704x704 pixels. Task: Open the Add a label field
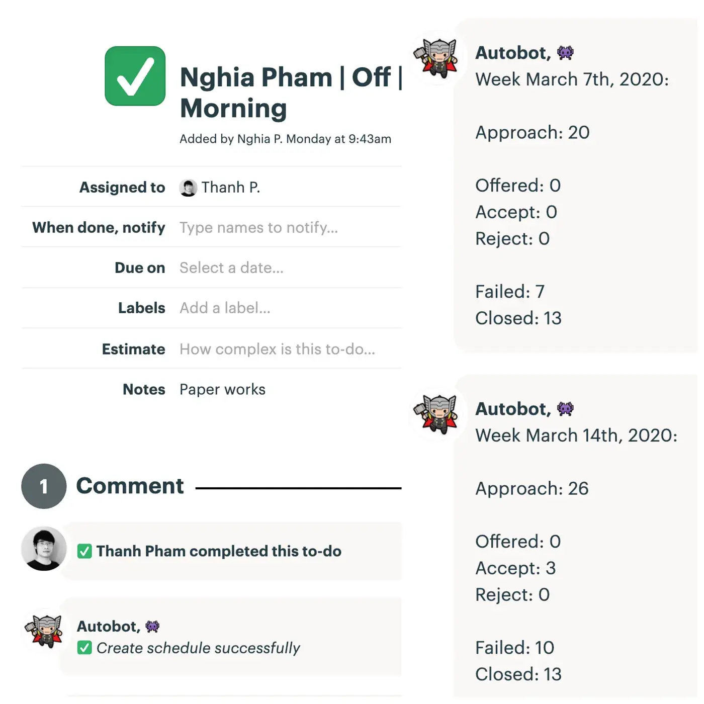[x=290, y=308]
